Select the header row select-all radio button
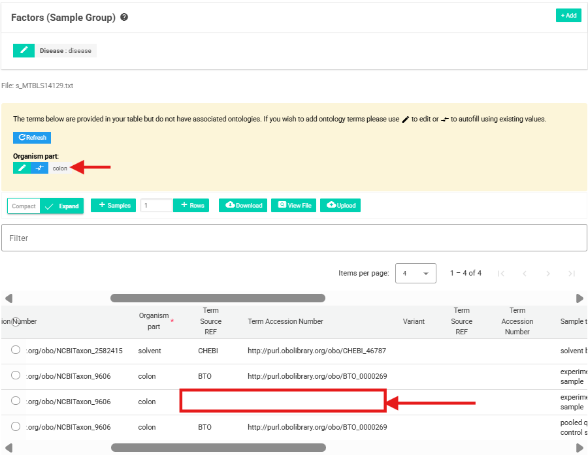The width and height of the screenshot is (588, 461). [x=16, y=321]
